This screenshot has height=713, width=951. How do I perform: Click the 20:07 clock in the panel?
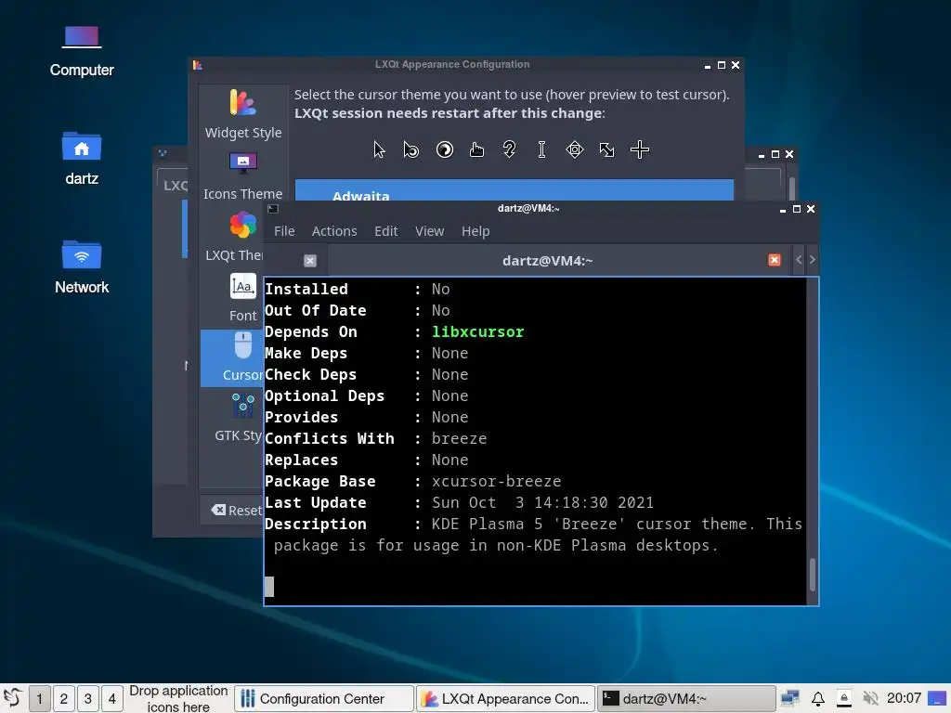(x=904, y=698)
